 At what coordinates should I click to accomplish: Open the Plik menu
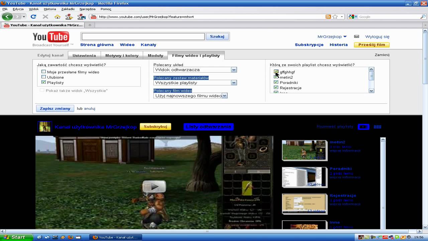point(5,9)
